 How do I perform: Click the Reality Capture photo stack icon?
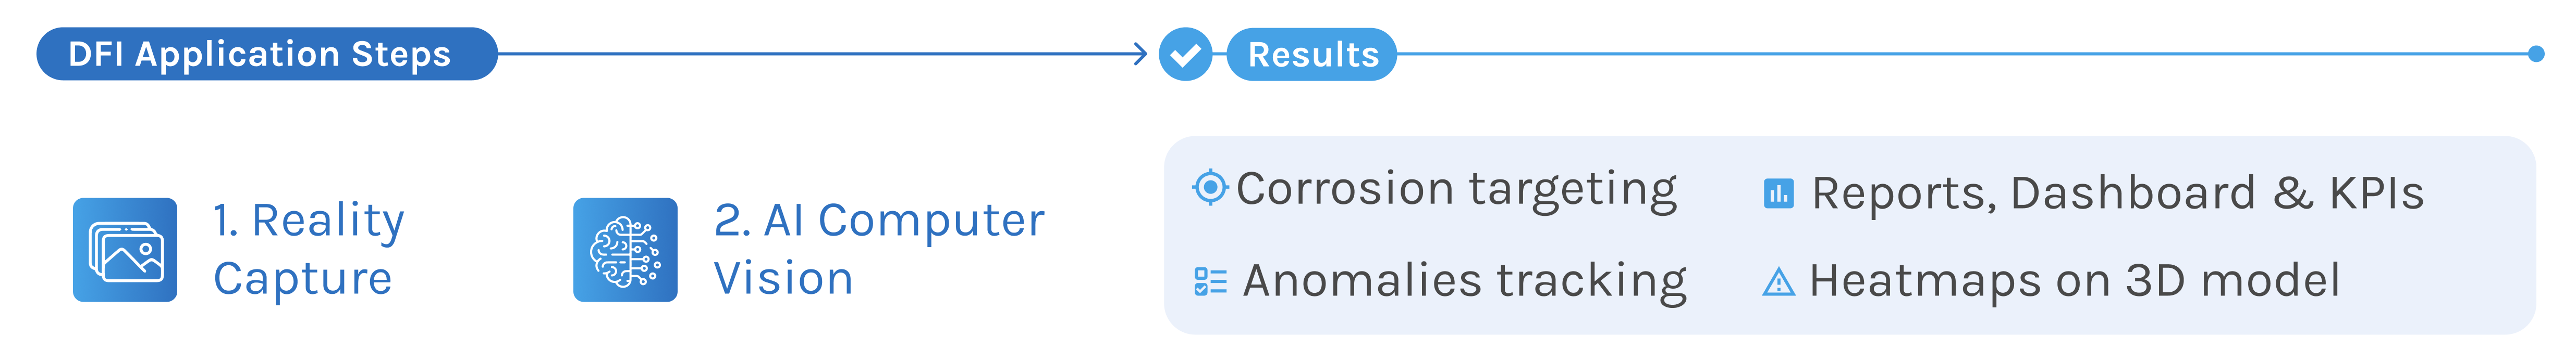(x=125, y=249)
